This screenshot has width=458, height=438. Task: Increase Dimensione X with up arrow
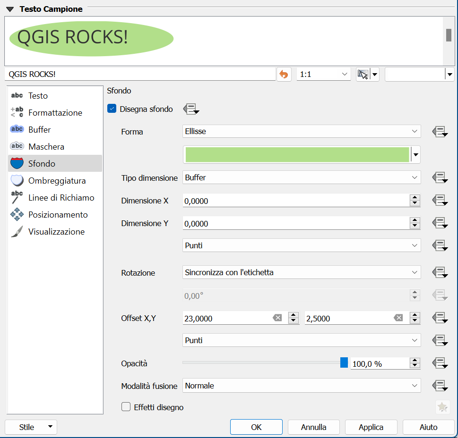(x=415, y=197)
